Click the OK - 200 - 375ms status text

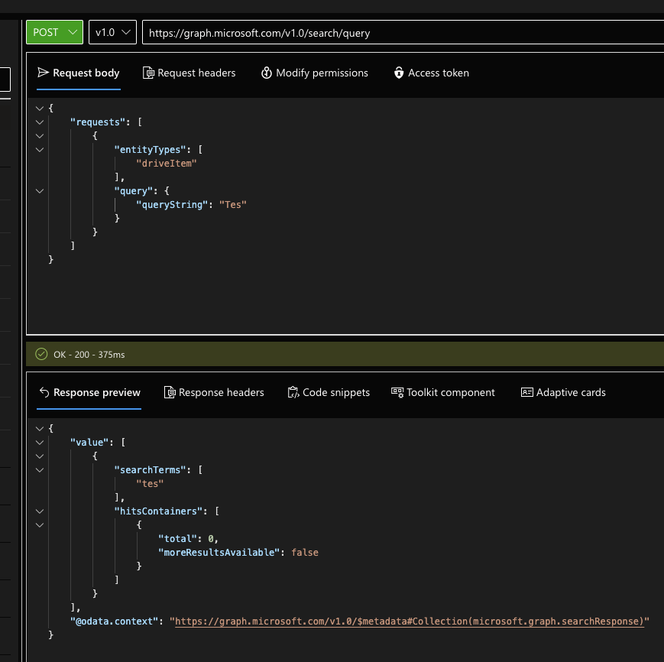(89, 355)
